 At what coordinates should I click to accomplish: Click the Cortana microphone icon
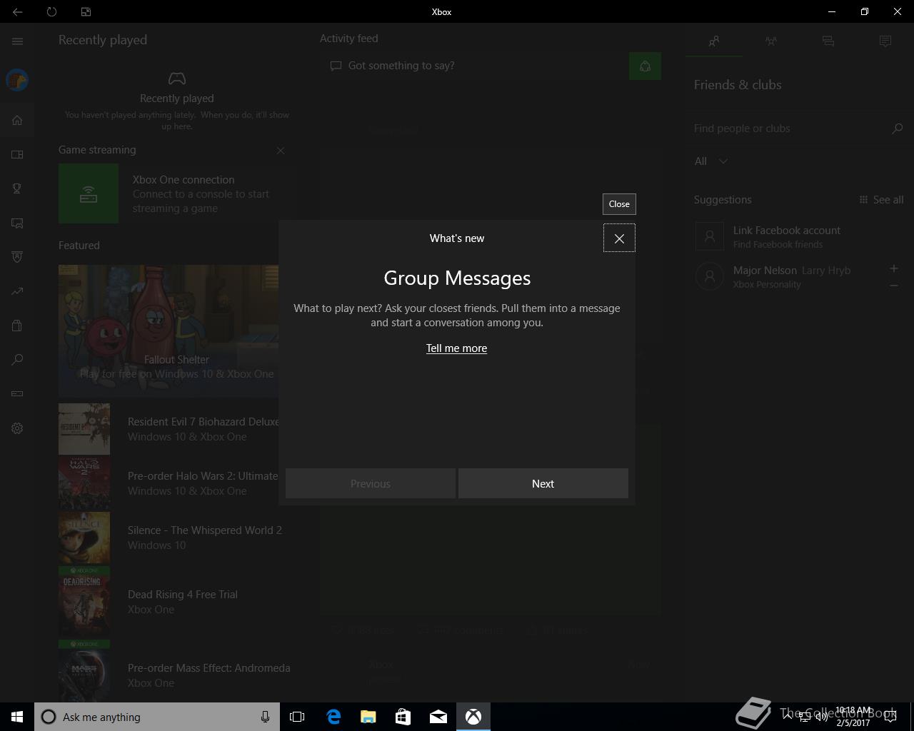tap(265, 717)
